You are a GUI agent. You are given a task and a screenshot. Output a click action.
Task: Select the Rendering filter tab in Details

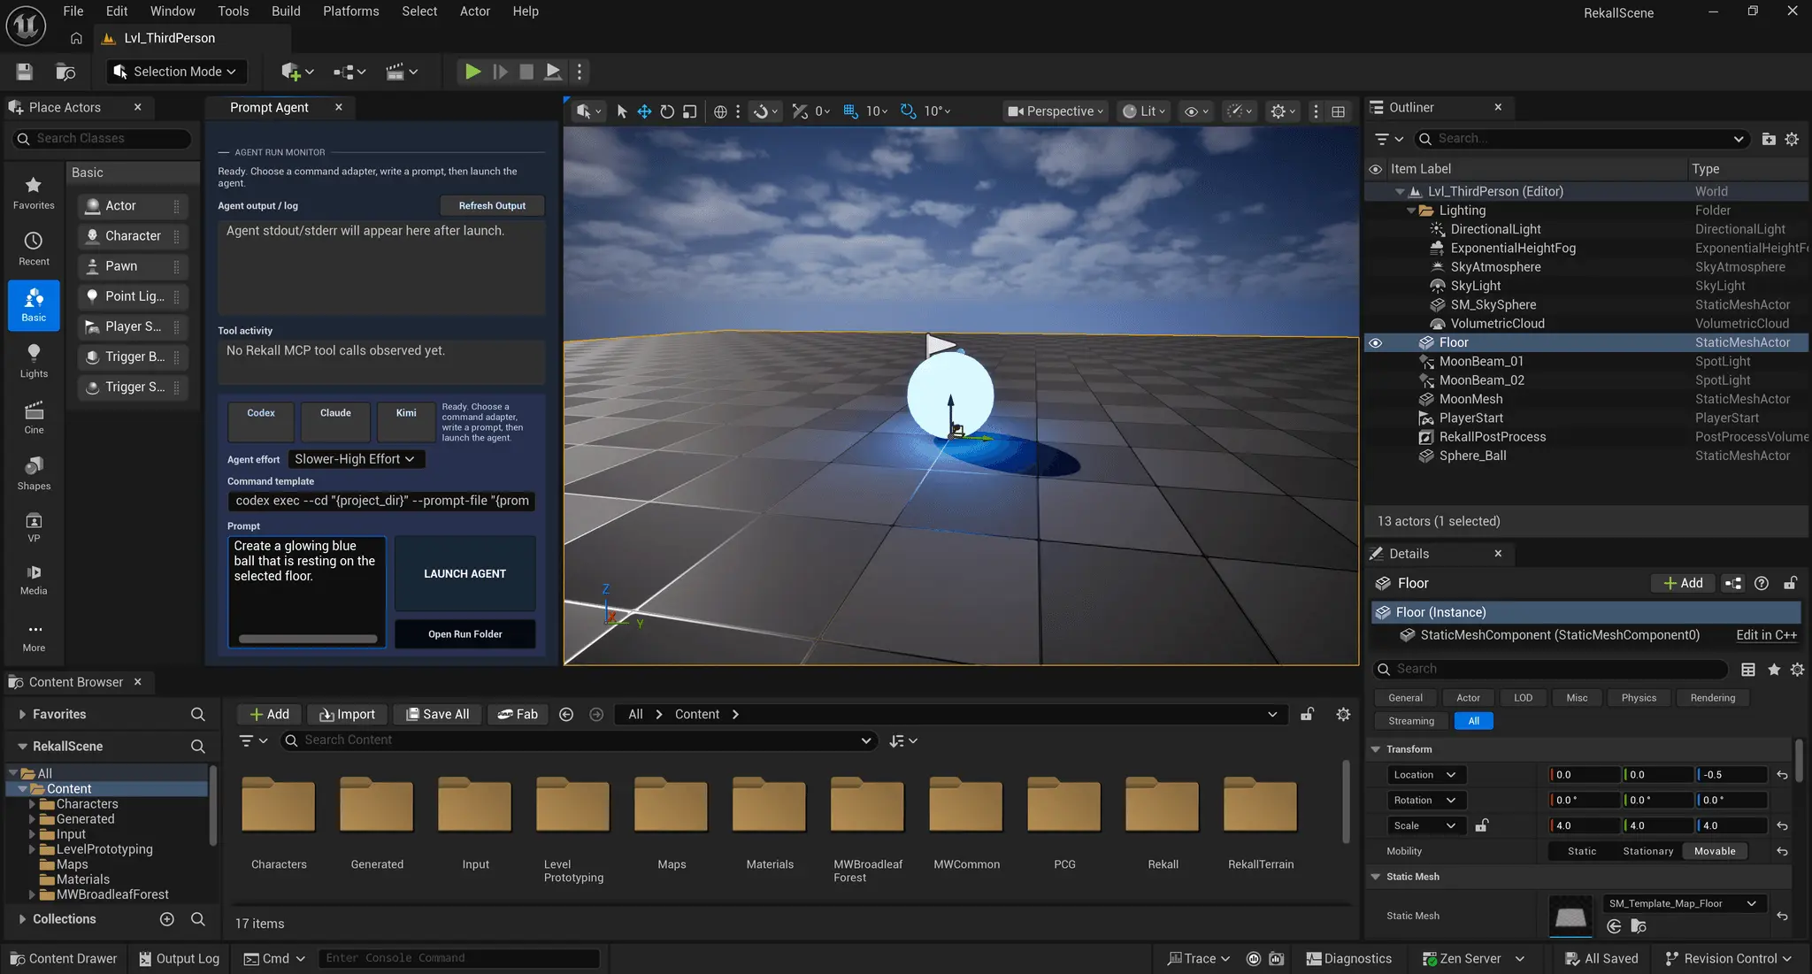click(1712, 698)
